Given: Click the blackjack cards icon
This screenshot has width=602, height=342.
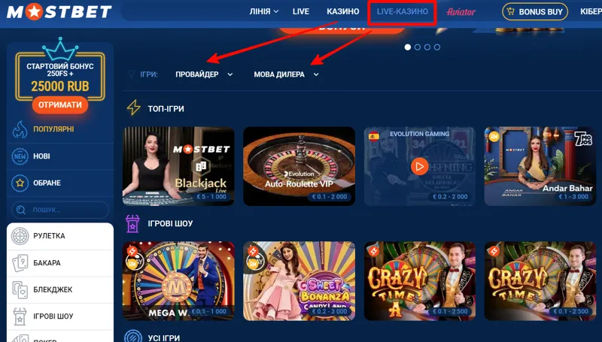Looking at the screenshot, I should pyautogui.click(x=20, y=290).
